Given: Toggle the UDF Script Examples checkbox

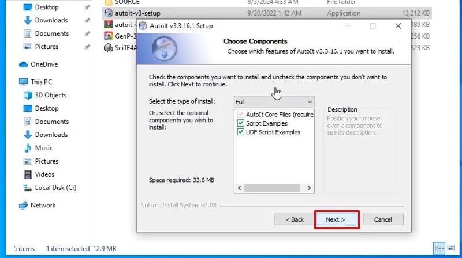Looking at the screenshot, I should [x=241, y=132].
